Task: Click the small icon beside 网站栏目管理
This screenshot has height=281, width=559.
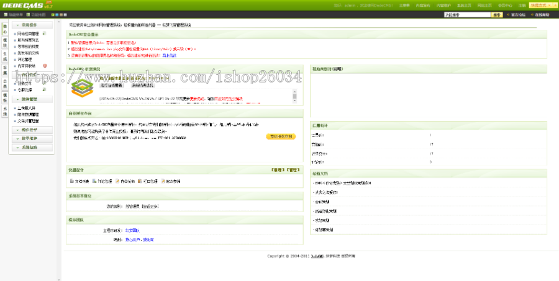Action: pyautogui.click(x=44, y=33)
